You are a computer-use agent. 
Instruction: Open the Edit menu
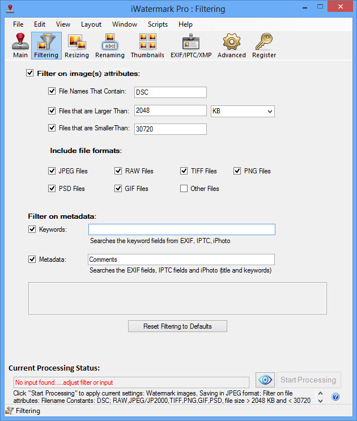(x=40, y=24)
